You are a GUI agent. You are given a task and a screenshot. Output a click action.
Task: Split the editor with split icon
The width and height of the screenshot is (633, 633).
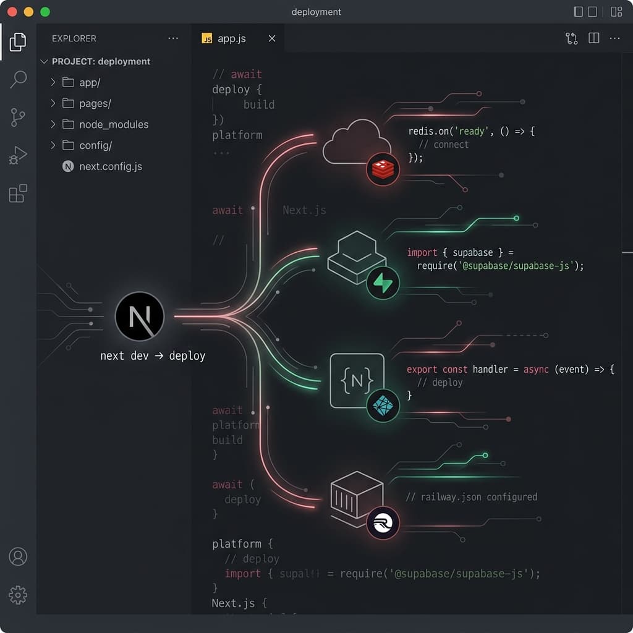pyautogui.click(x=594, y=38)
